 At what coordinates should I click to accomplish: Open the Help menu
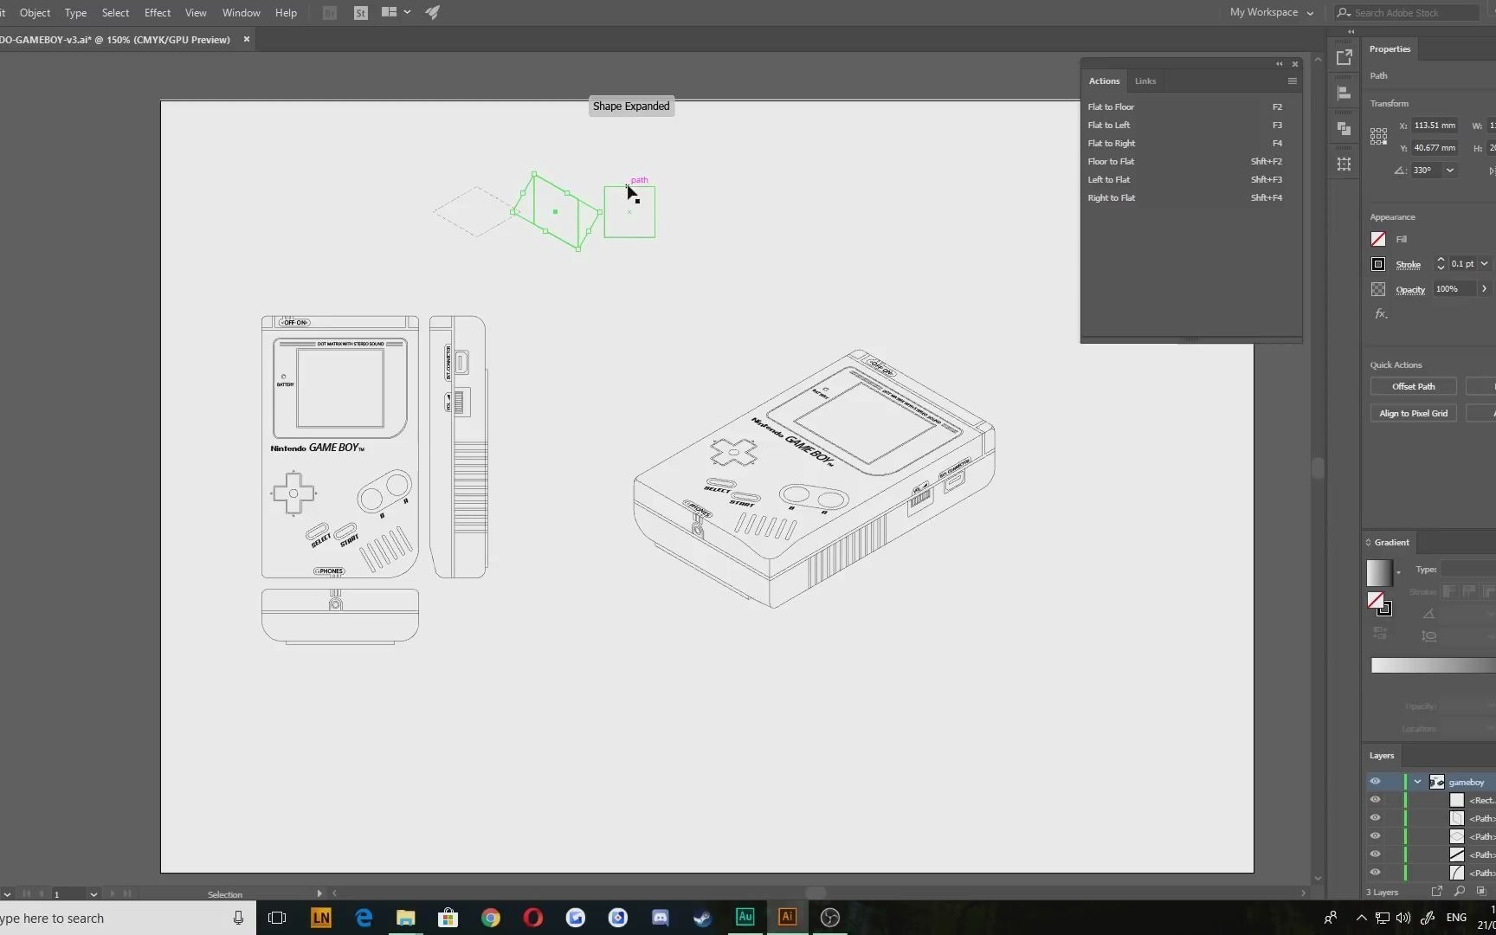(286, 13)
